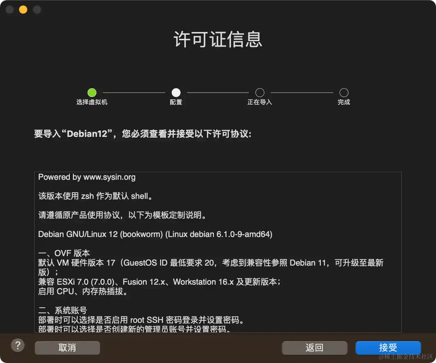Click the 正在导入 step label
This screenshot has width=436, height=363.
pyautogui.click(x=260, y=102)
